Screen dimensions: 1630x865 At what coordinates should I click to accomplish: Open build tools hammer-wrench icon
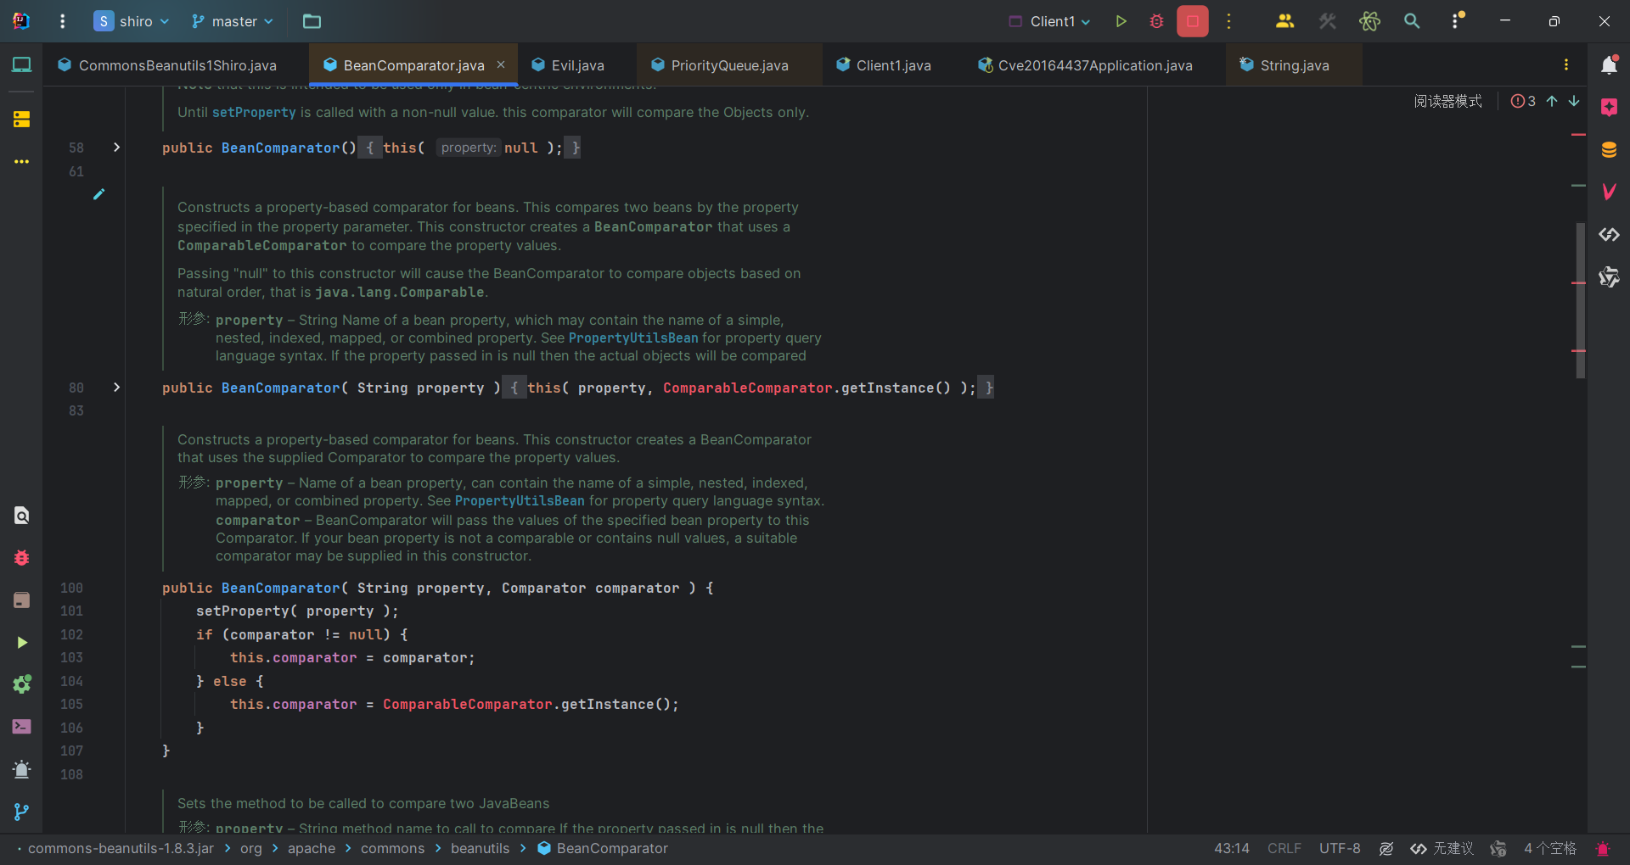[1327, 21]
